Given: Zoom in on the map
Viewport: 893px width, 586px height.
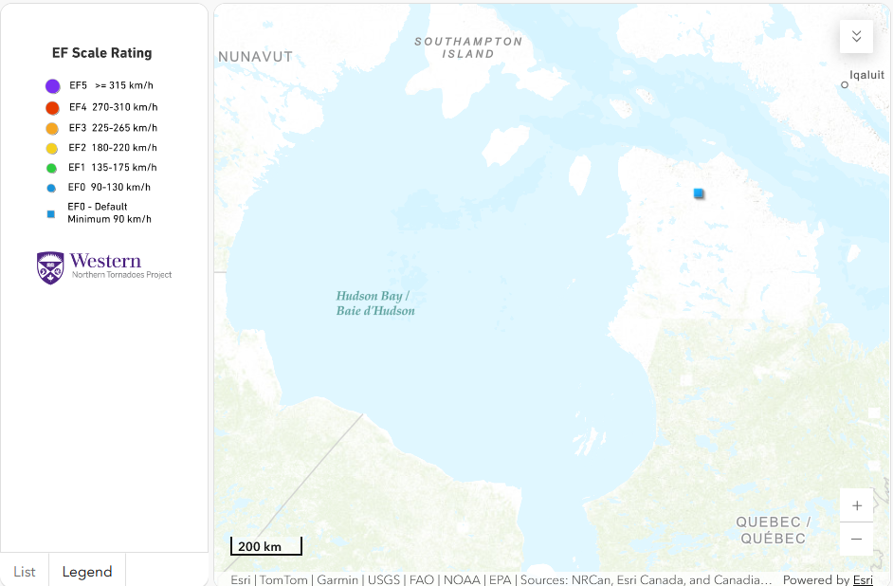Looking at the screenshot, I should [x=857, y=505].
